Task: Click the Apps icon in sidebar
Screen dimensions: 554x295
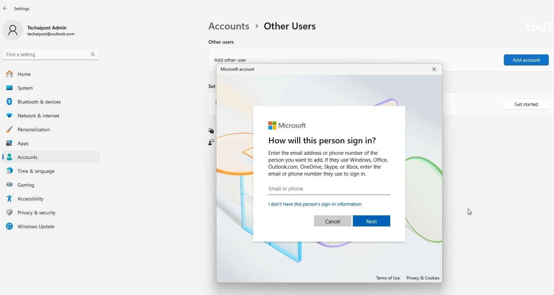Action: (x=9, y=143)
